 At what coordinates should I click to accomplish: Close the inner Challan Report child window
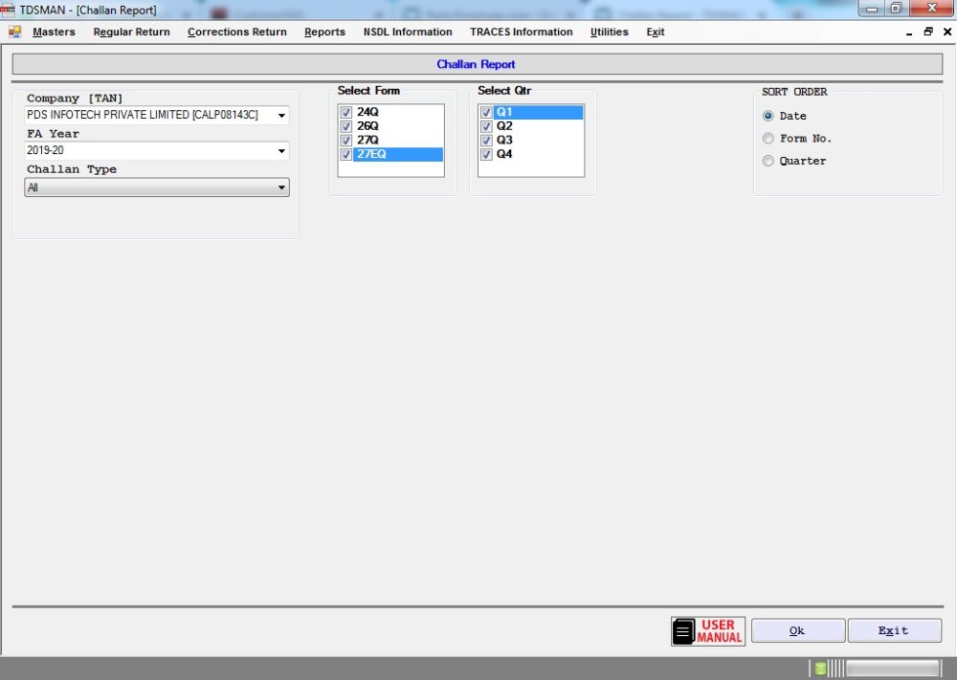pyautogui.click(x=947, y=32)
